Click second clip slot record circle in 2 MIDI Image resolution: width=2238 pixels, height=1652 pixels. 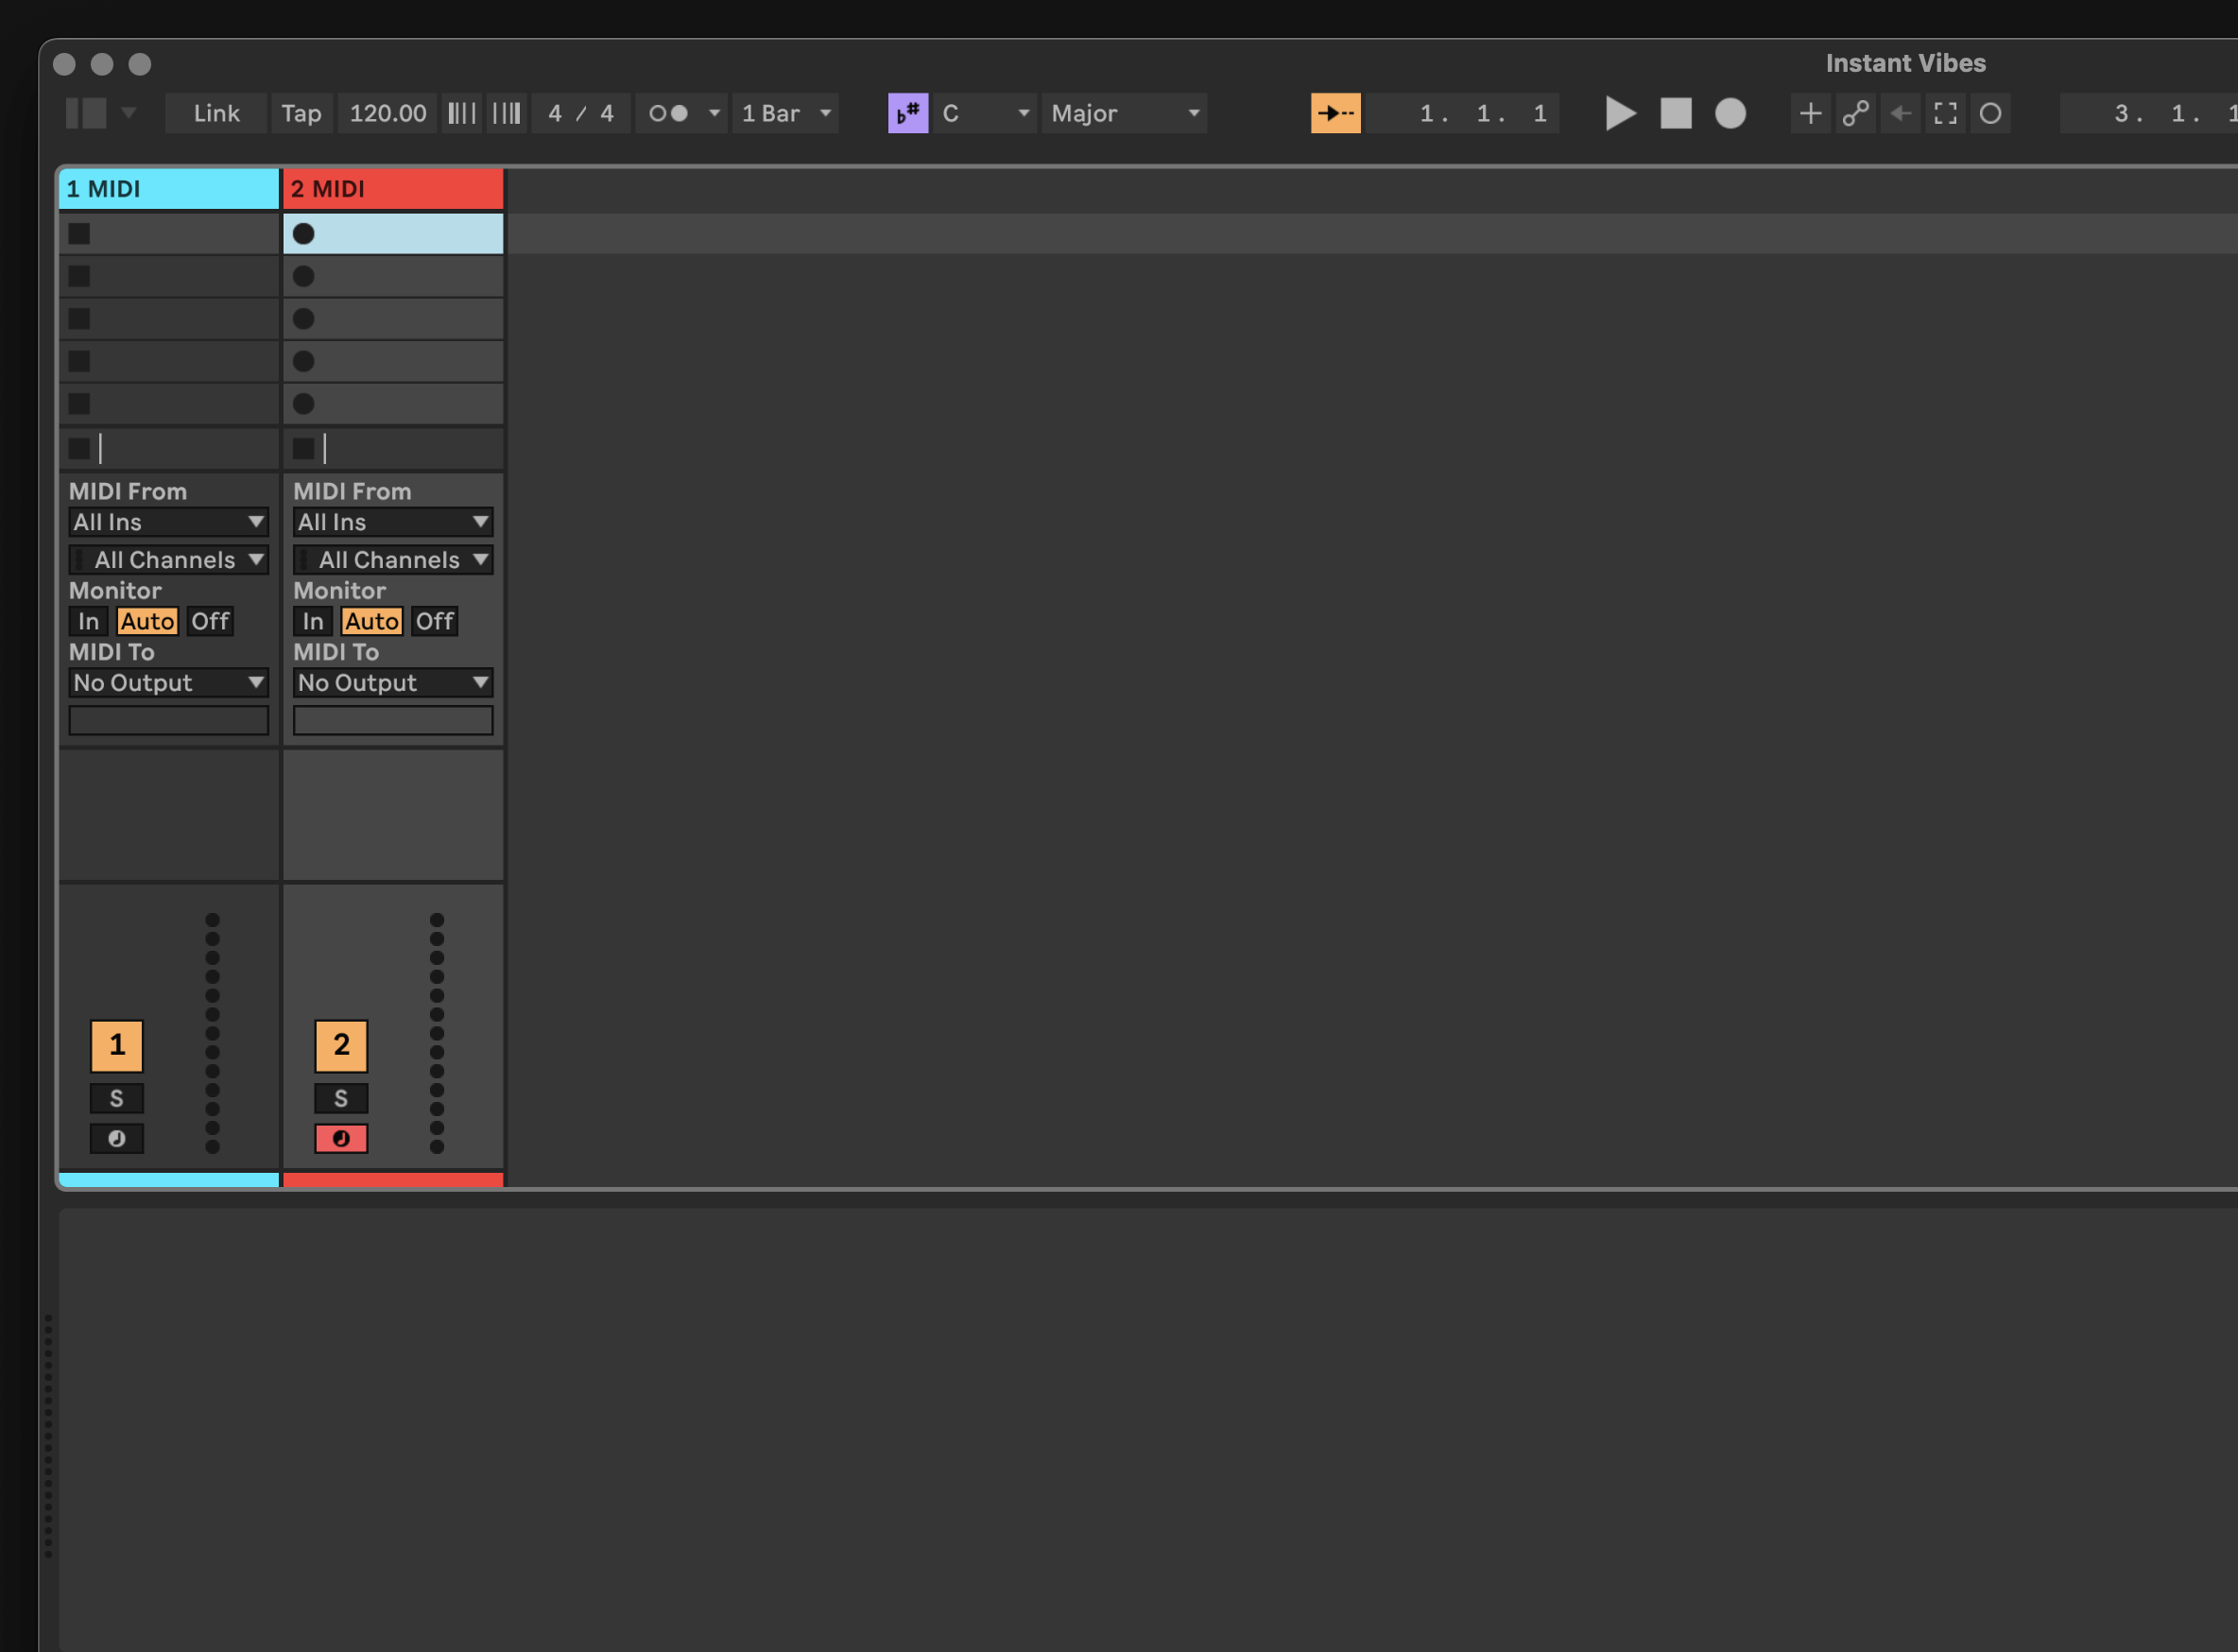coord(304,276)
